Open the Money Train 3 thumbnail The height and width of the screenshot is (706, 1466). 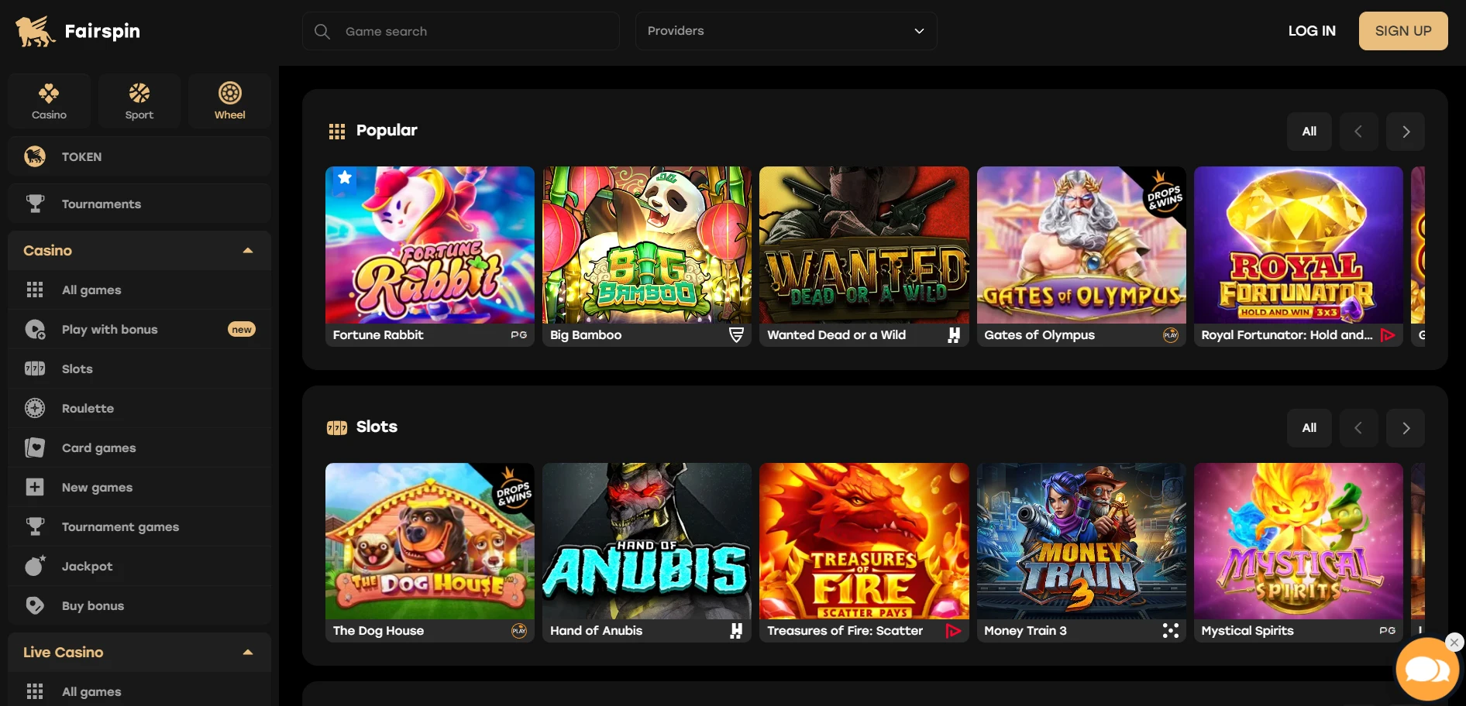[1081, 541]
